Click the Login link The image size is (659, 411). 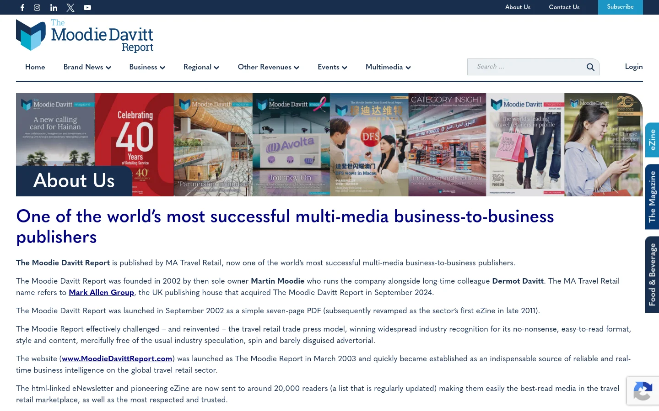634,67
